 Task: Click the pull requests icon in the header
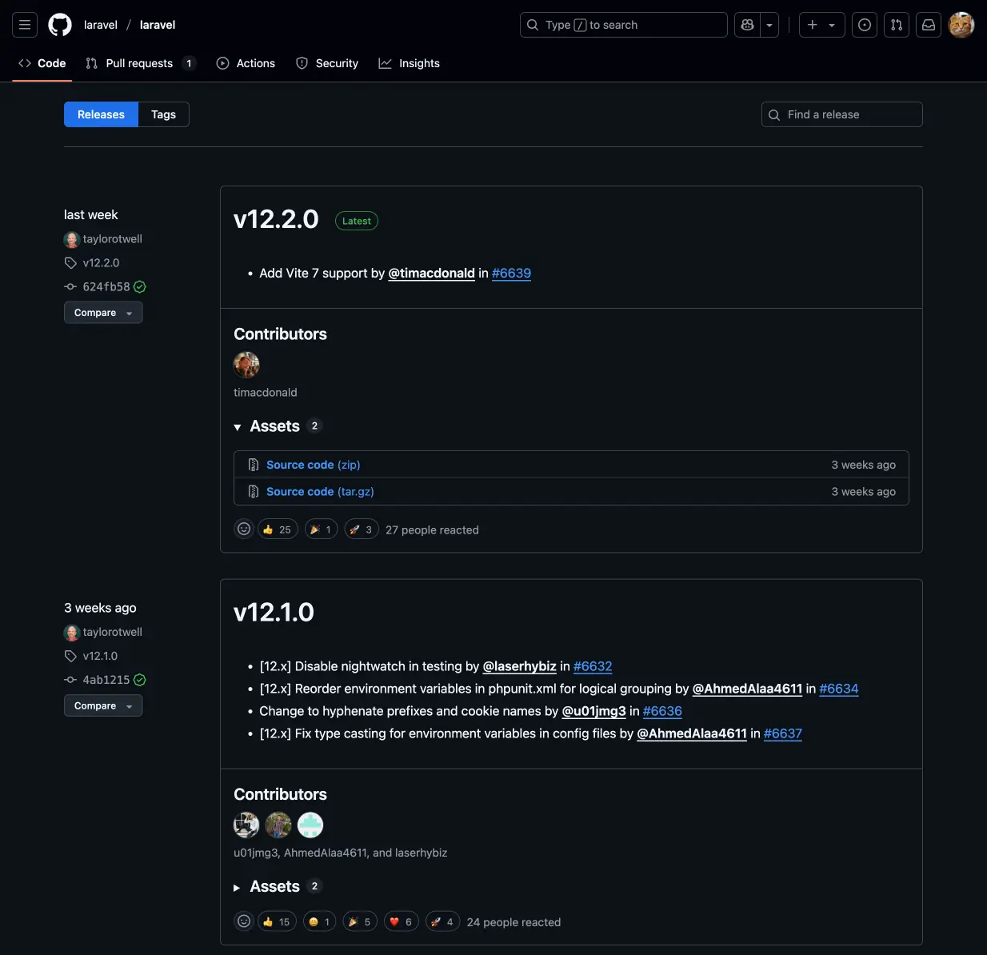(x=896, y=25)
